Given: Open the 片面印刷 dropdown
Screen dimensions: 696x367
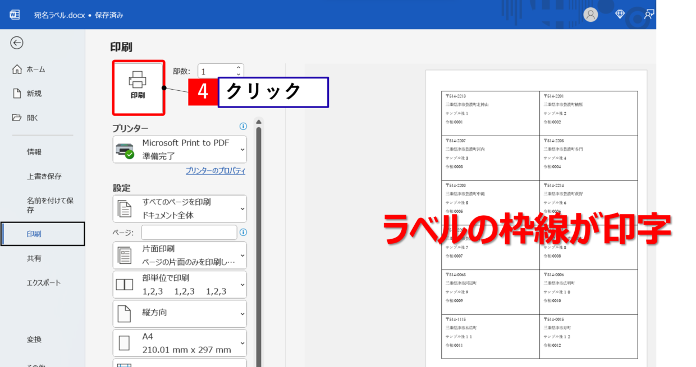Looking at the screenshot, I should [x=180, y=255].
